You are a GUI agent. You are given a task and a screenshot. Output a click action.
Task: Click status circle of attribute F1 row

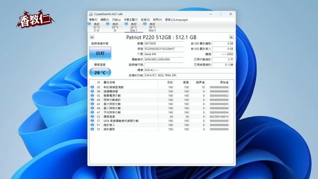point(92,125)
